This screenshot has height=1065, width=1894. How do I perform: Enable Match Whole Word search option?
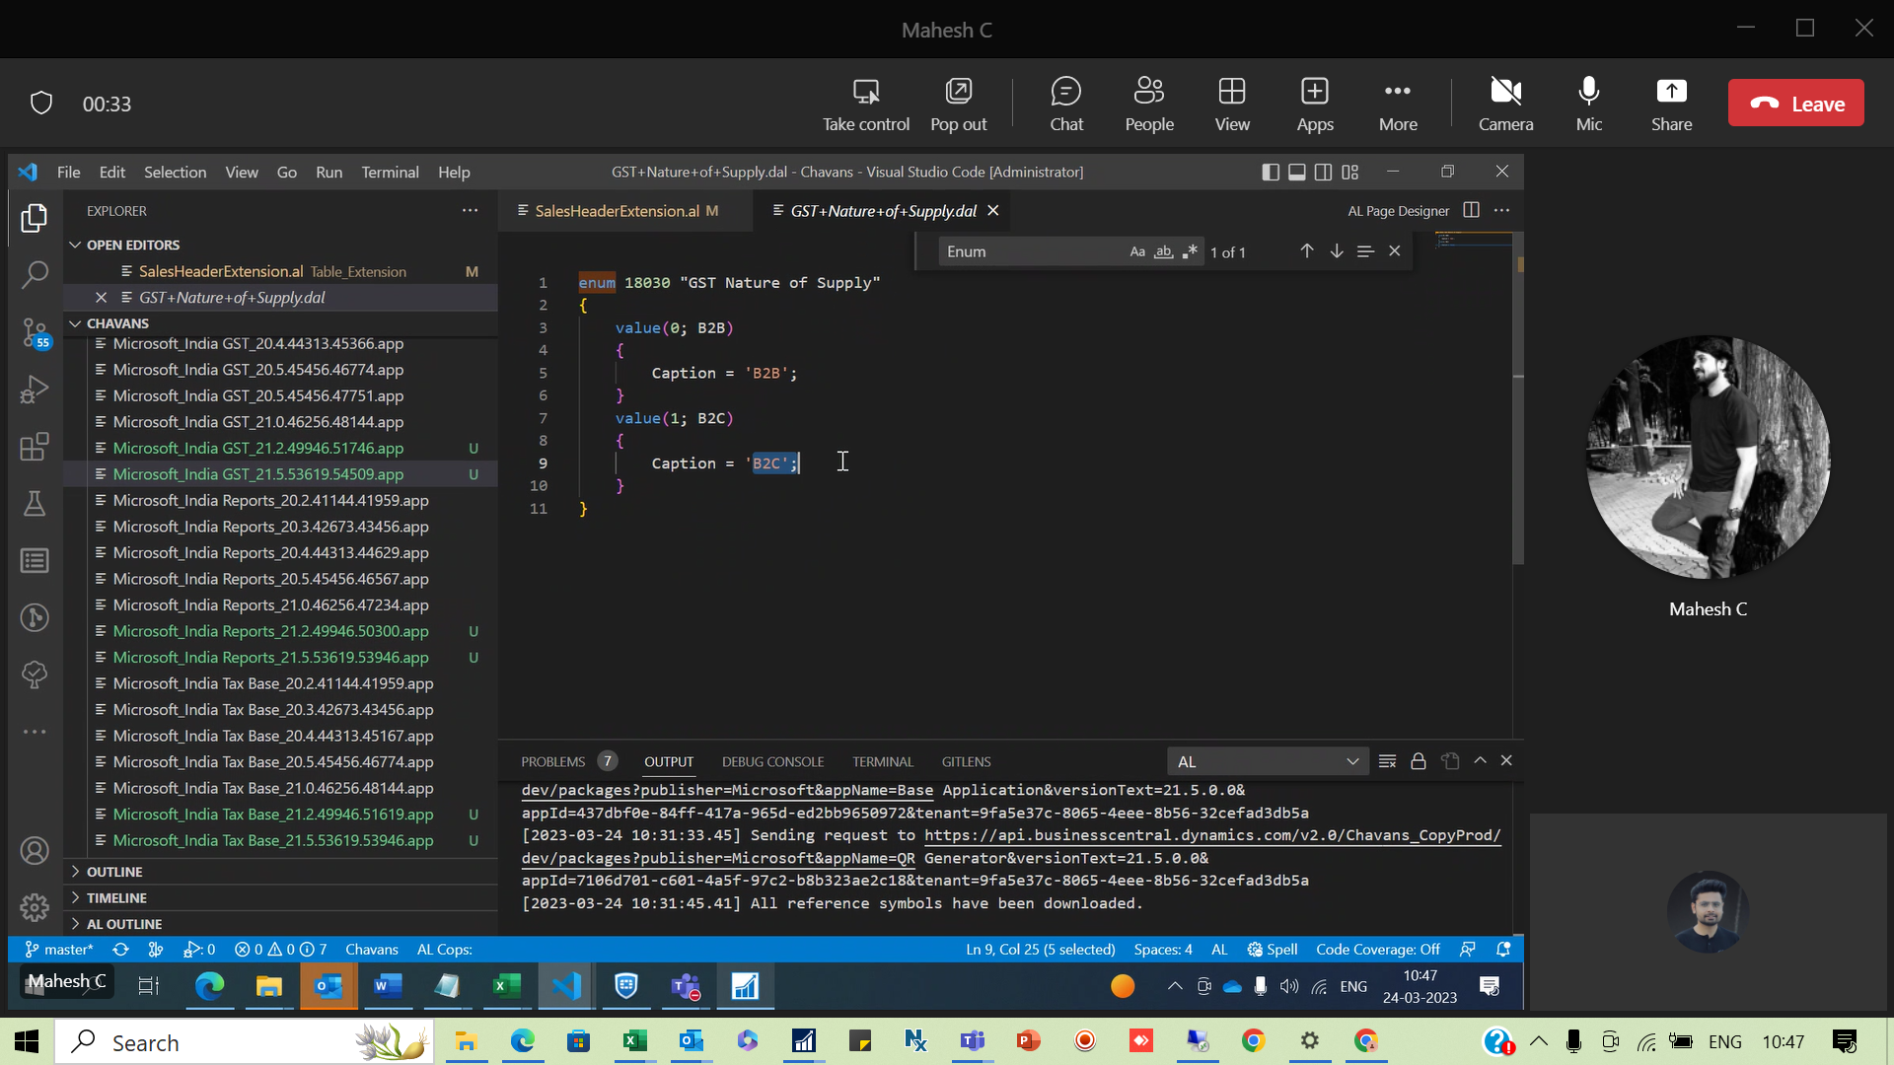[1164, 251]
